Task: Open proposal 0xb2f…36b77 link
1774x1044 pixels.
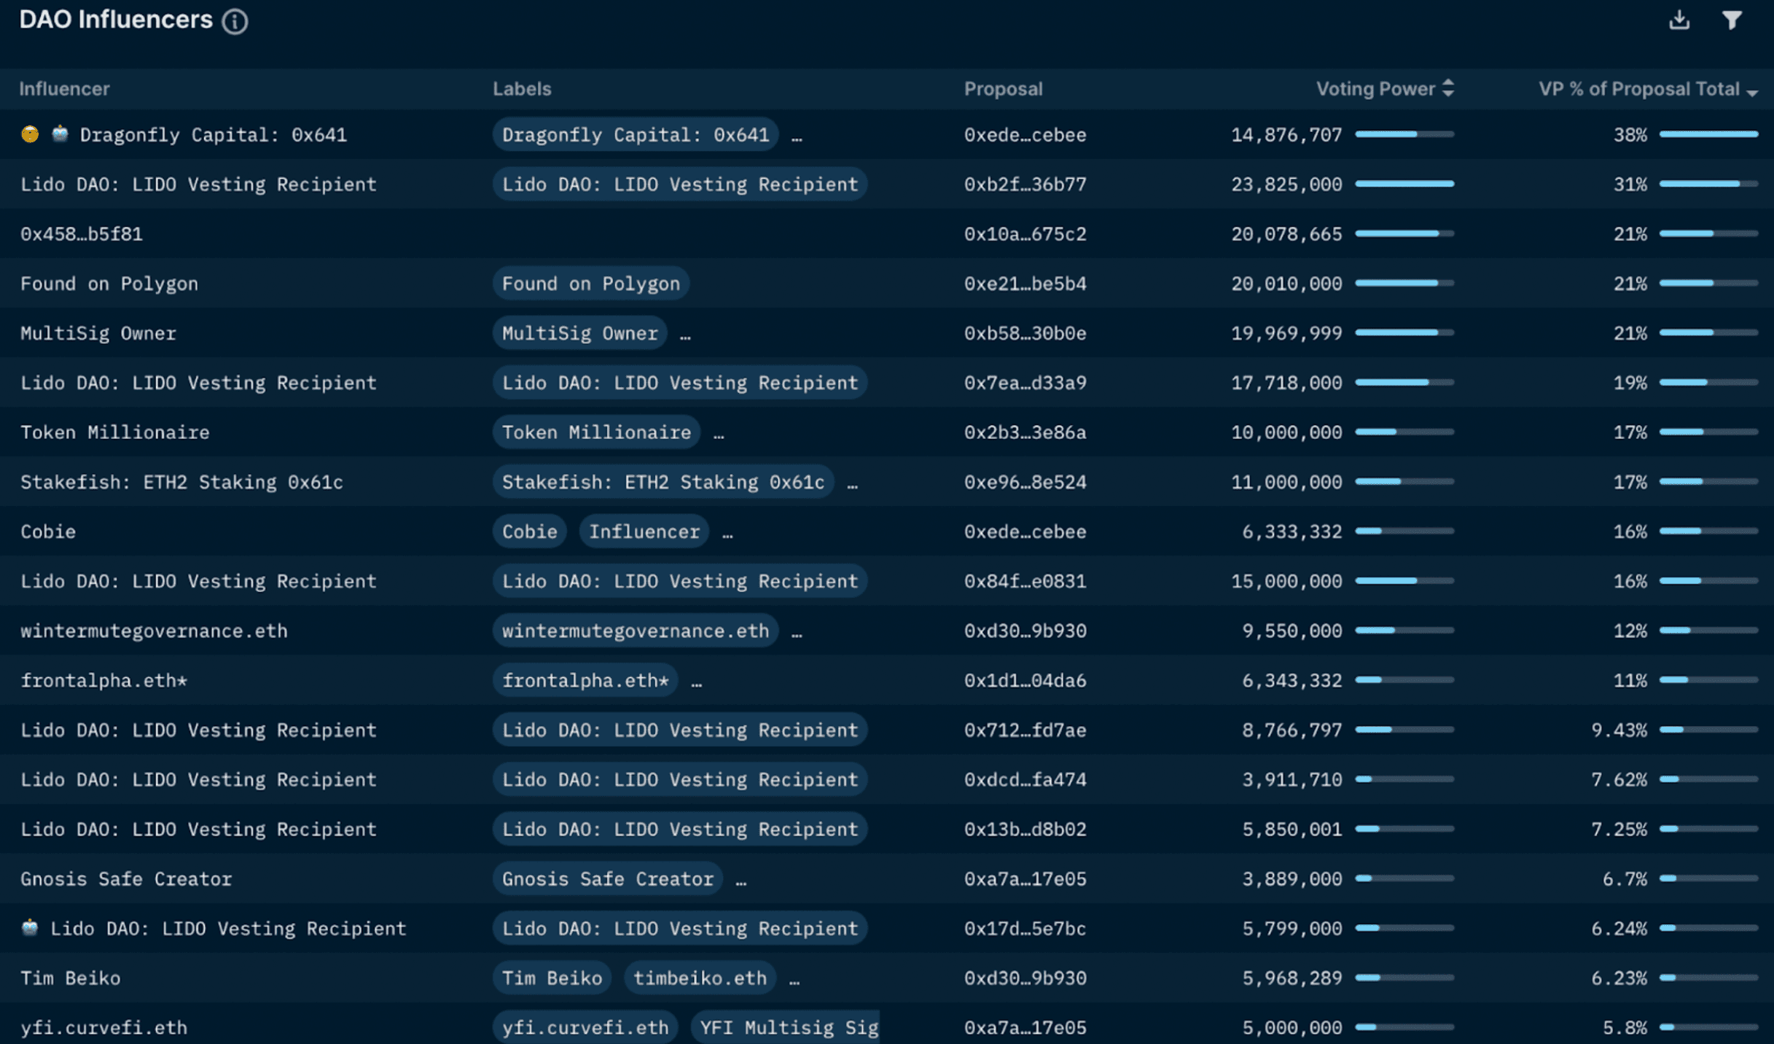Action: click(x=1025, y=184)
